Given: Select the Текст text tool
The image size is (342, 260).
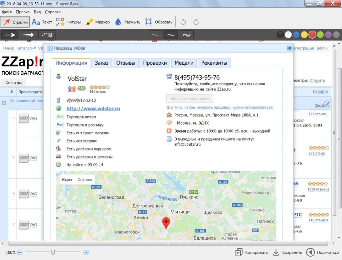Looking at the screenshot, I should pyautogui.click(x=42, y=22).
